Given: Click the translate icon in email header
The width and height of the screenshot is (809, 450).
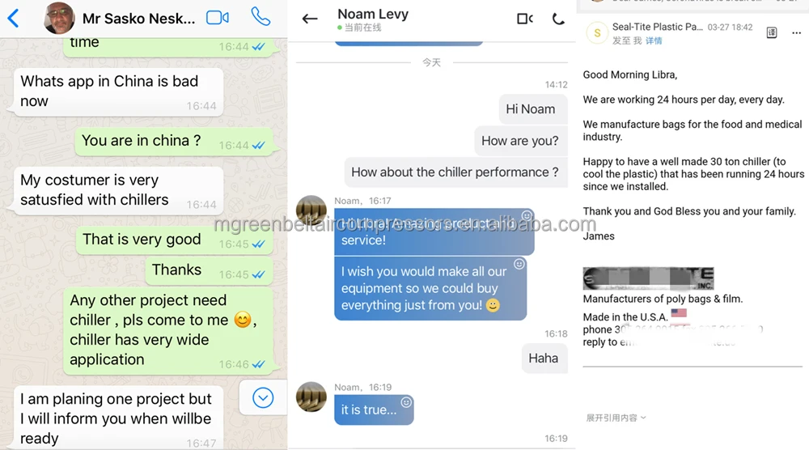Looking at the screenshot, I should 771,33.
